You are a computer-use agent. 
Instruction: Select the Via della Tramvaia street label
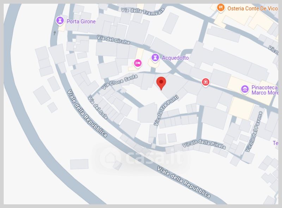[x=143, y=11]
